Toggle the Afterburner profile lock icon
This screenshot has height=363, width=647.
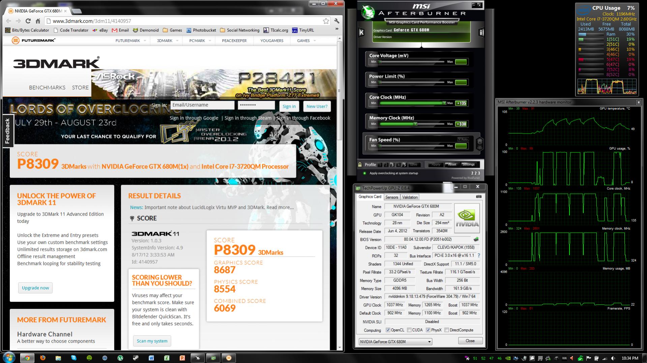(x=360, y=165)
